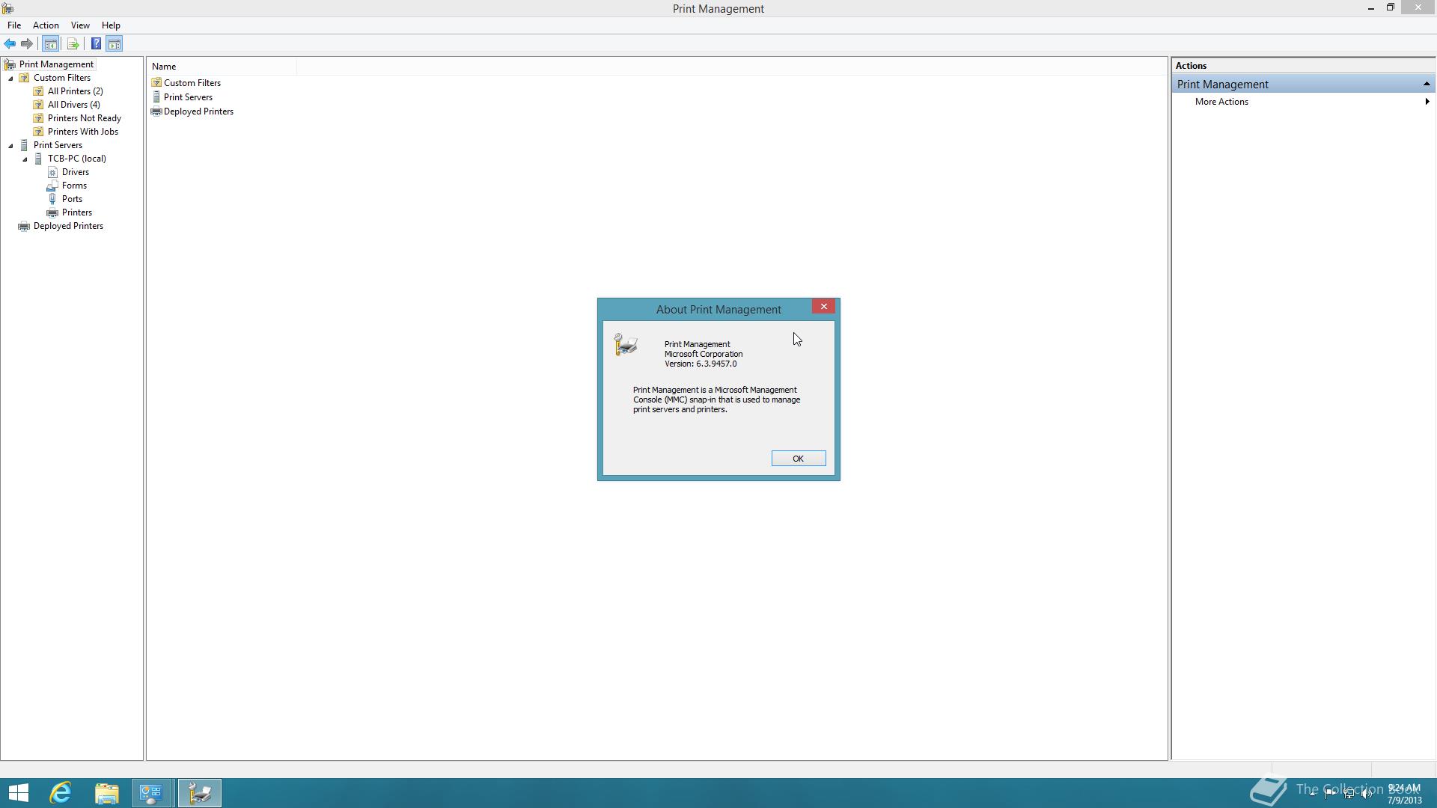
Task: Click the Name column header
Action: [222, 67]
